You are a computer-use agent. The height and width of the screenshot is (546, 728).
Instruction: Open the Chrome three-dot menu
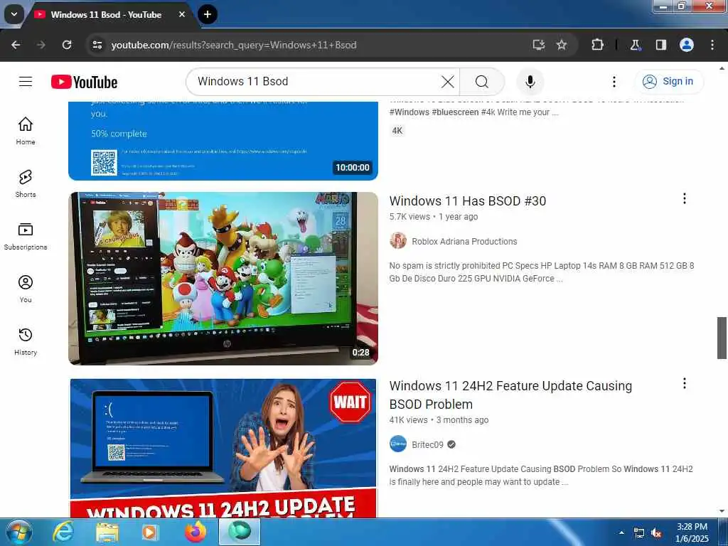click(712, 45)
